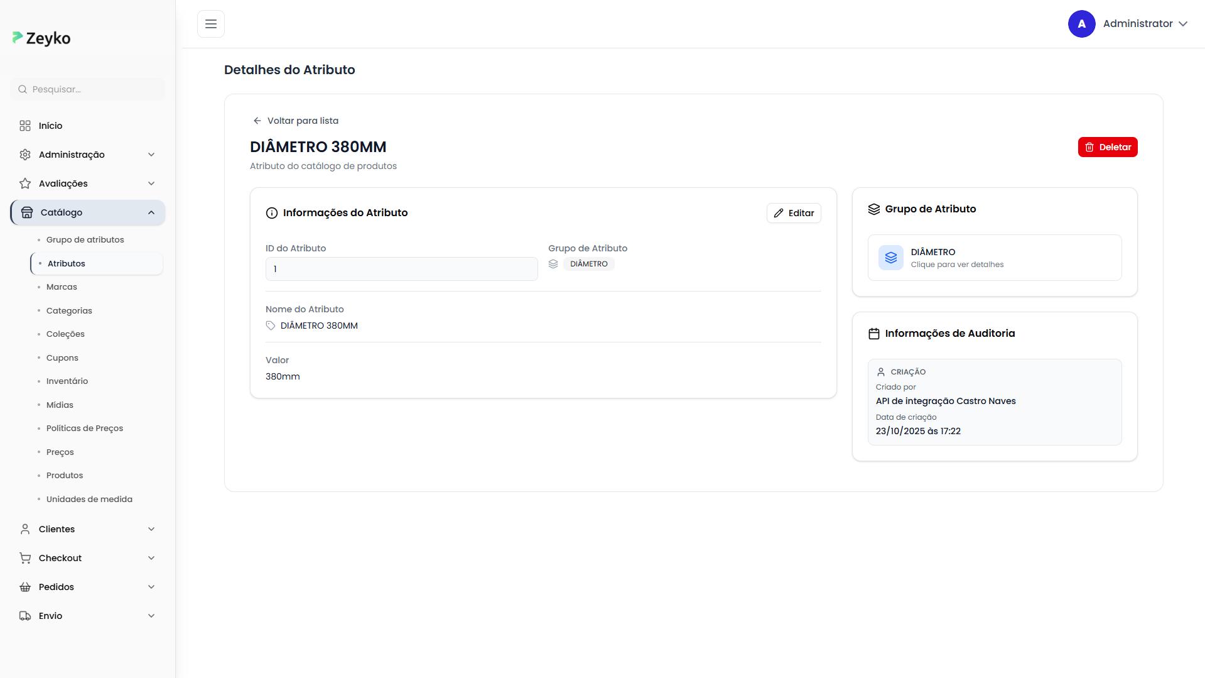Click the Envio truck icon
This screenshot has height=678, width=1205.
[x=25, y=616]
